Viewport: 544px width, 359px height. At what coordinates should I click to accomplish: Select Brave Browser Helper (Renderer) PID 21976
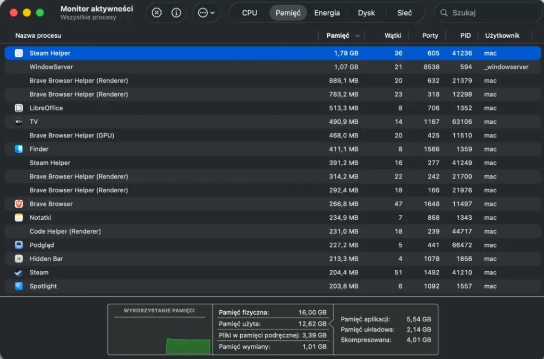click(273, 190)
